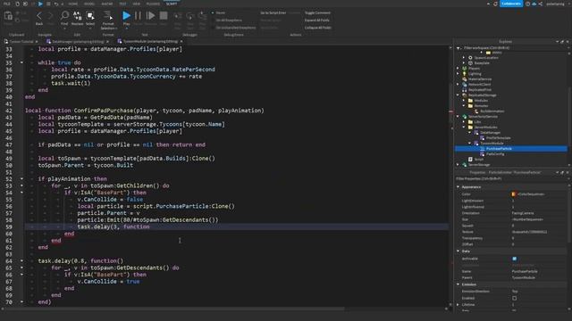Click Go to Script Error
The width and height of the screenshot is (572, 321).
(x=273, y=12)
